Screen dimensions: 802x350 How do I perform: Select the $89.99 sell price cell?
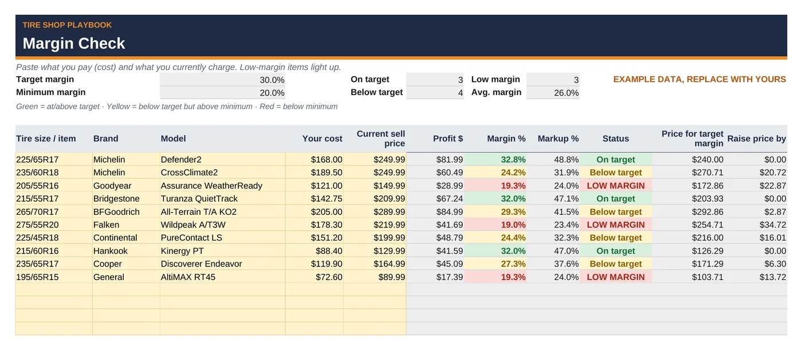375,277
